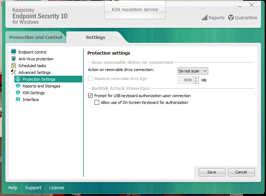266x196 pixels.
Task: Click the KSN Settings bullet icon
Action: pyautogui.click(x=18, y=92)
